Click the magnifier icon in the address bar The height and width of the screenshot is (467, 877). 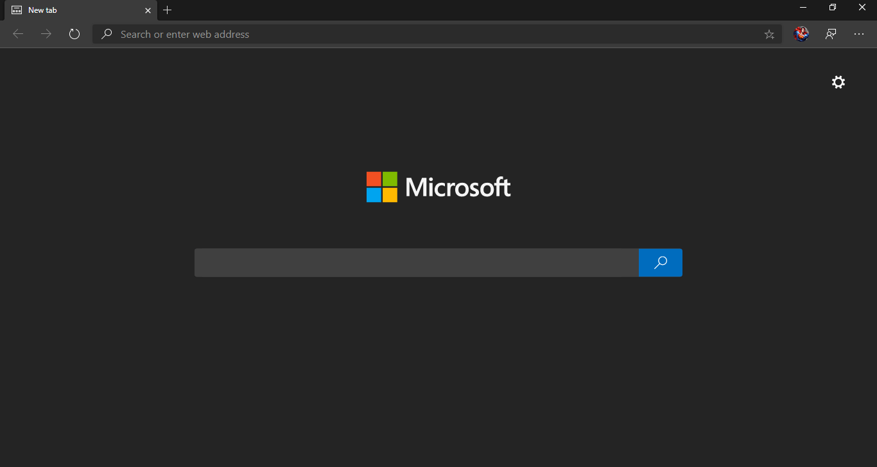(x=107, y=34)
